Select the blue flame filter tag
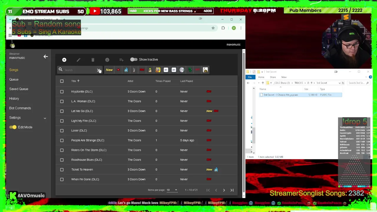377x212 pixels. 126,70
